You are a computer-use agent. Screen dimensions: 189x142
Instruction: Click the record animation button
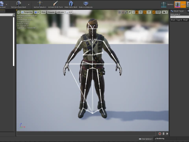click(x=160, y=134)
